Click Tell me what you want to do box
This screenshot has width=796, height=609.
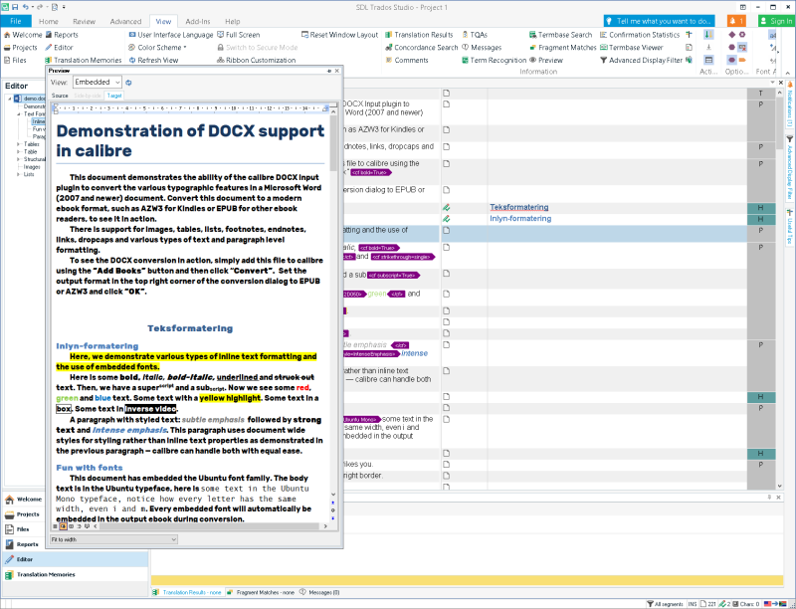(x=659, y=21)
